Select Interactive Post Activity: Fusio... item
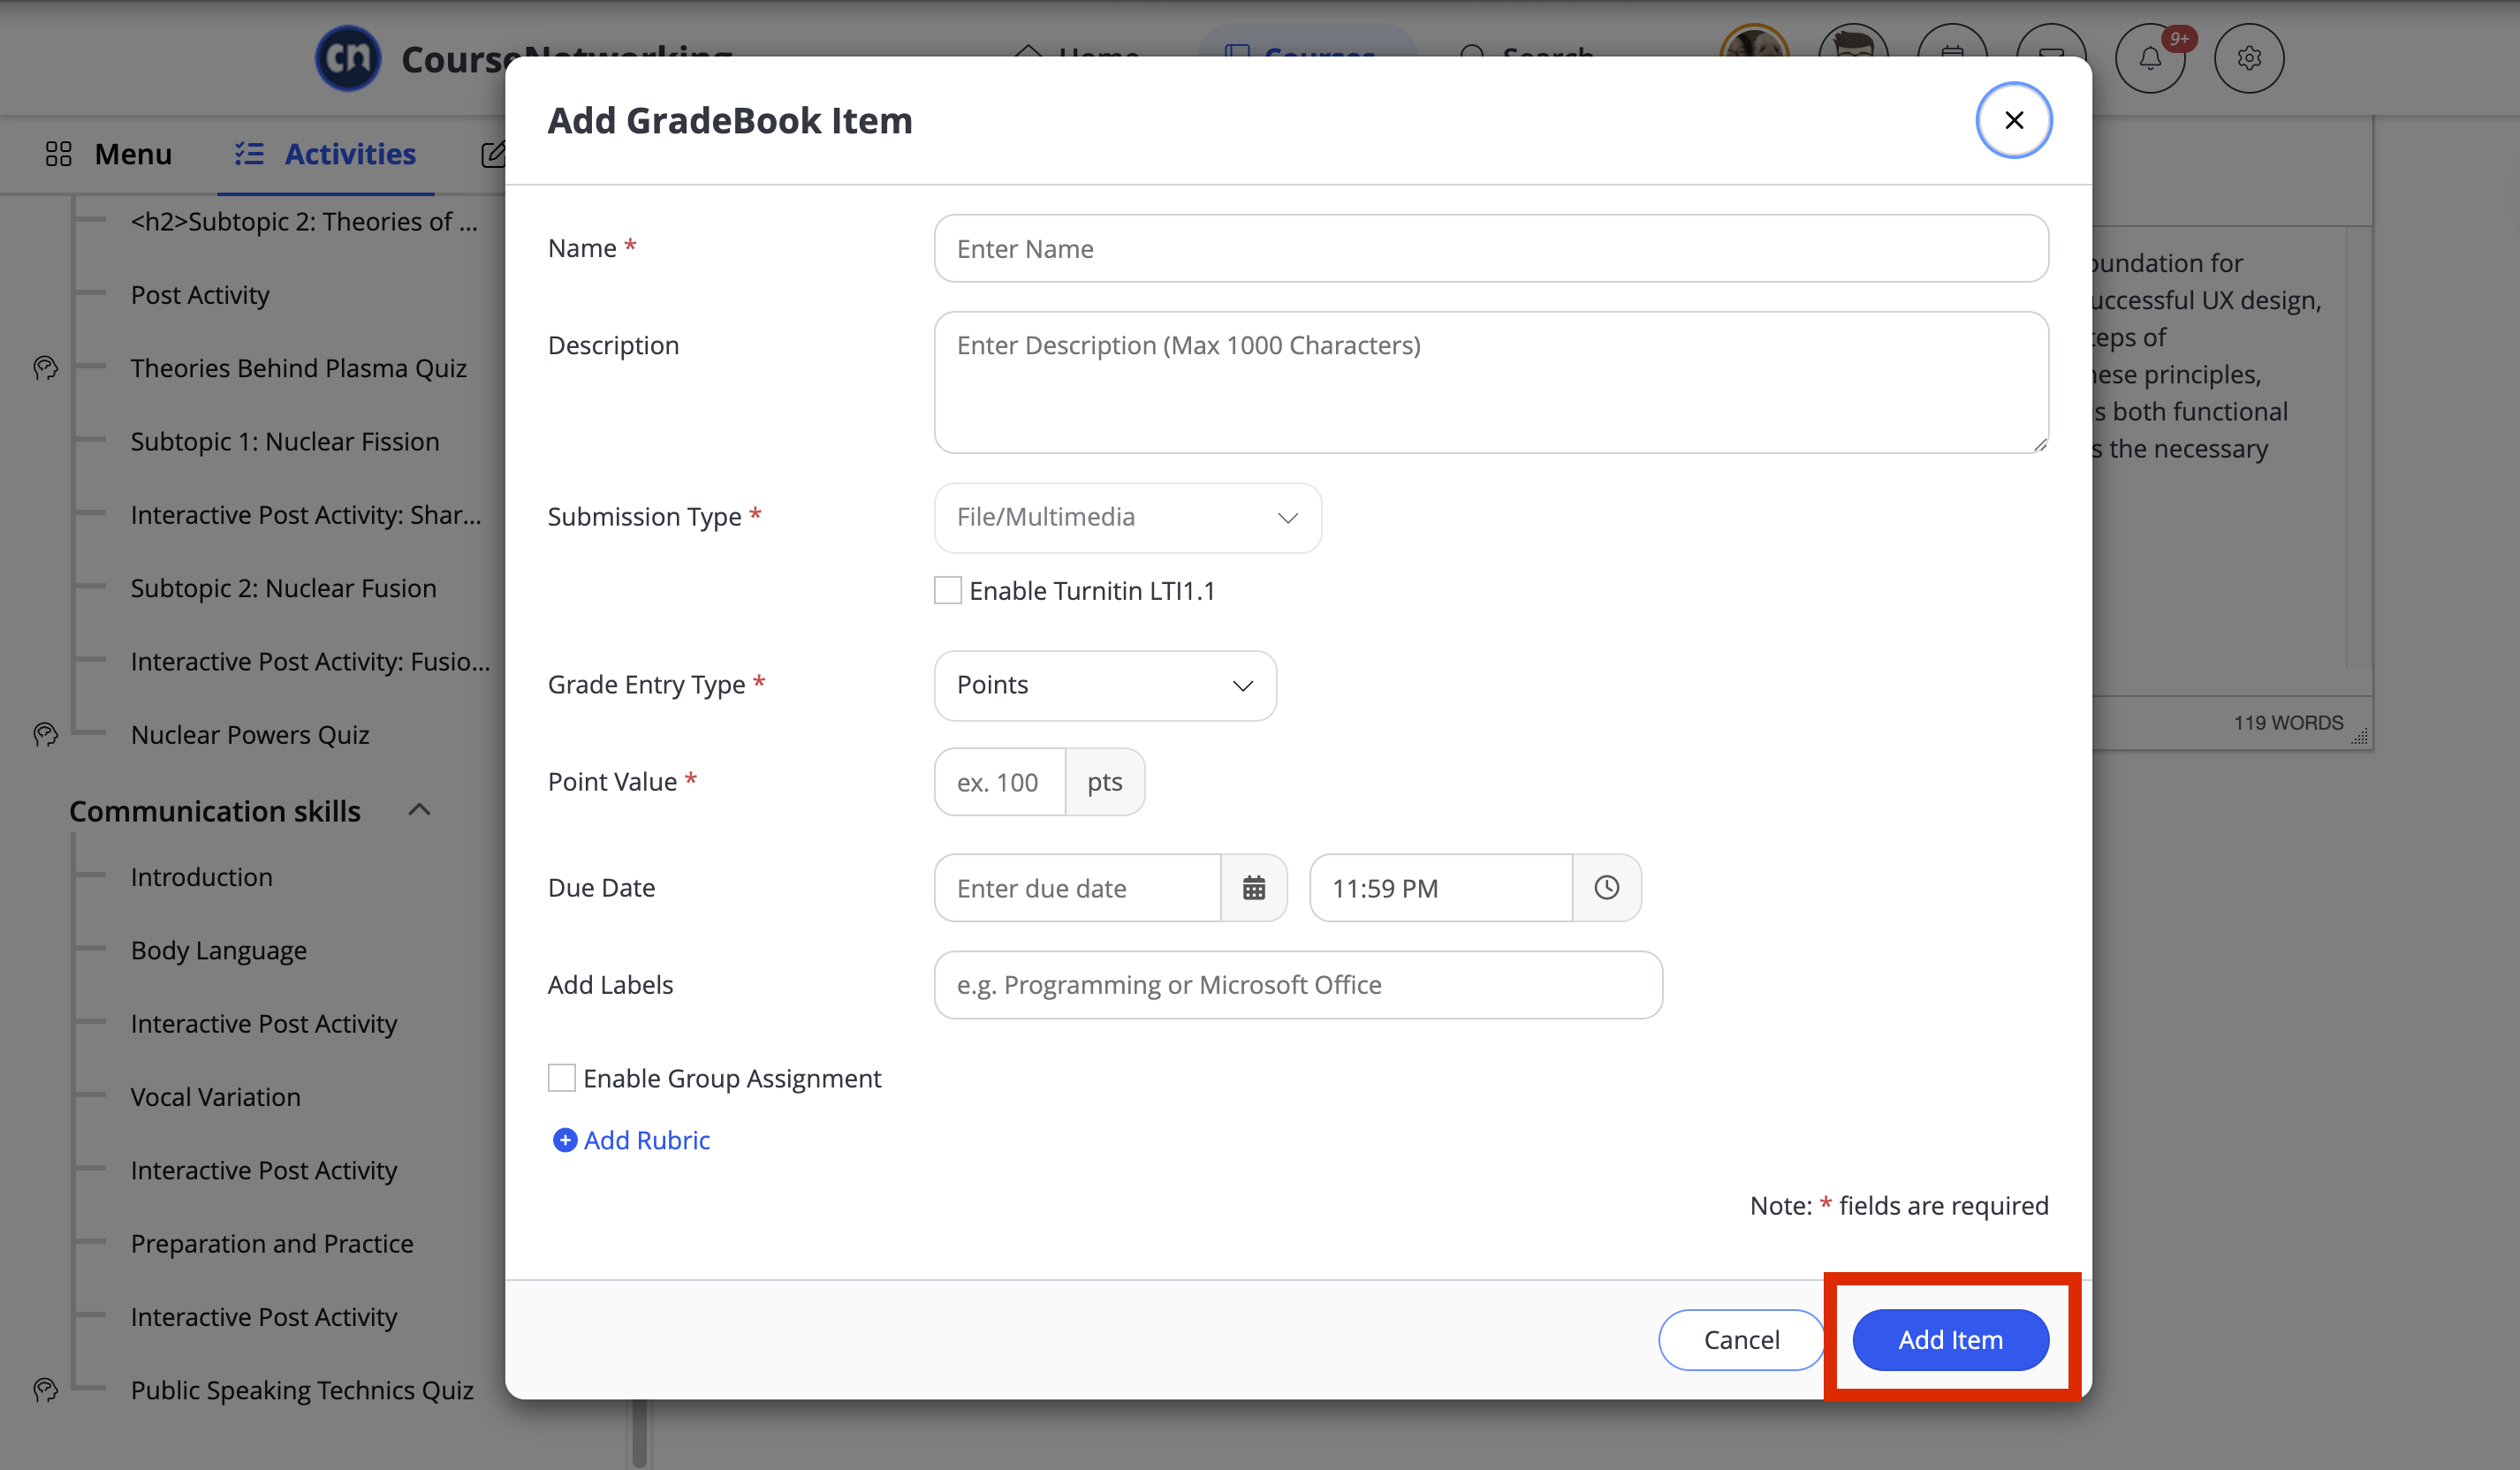2520x1470 pixels. 310,661
